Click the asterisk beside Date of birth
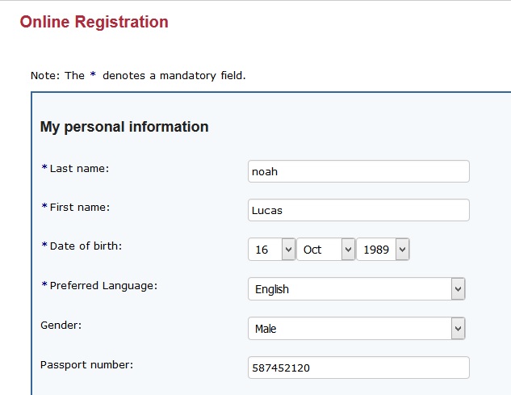Image resolution: width=511 pixels, height=395 pixels. pos(44,246)
